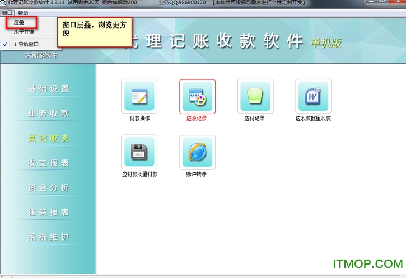This screenshot has width=406, height=278.
Task: Toggle the checked 1 导航窗口 entry
Action: click(x=26, y=44)
